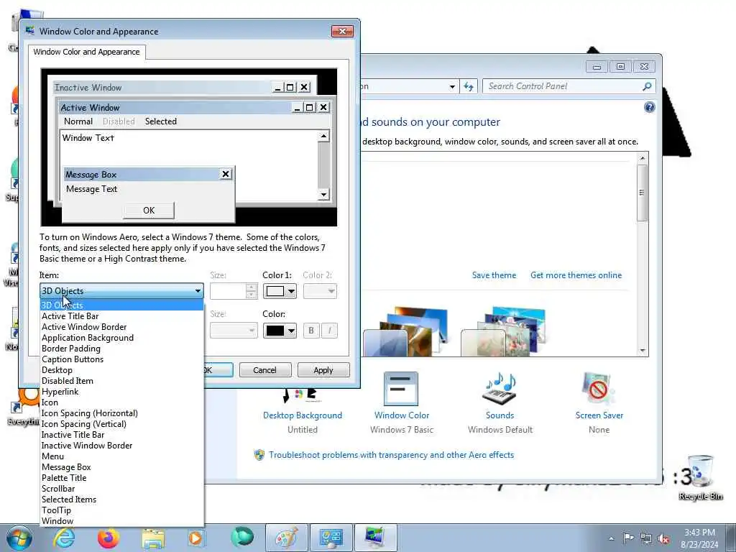736x552 pixels.
Task: Select Hyperlink from the dropdown list
Action: [x=122, y=392]
